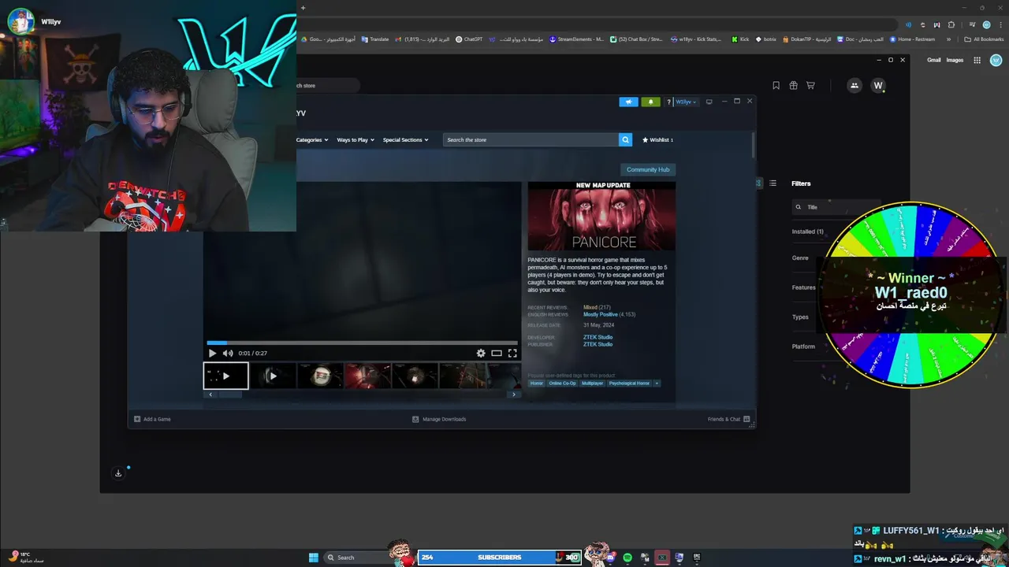Open the W profile avatar
This screenshot has width=1009, height=567.
tap(878, 85)
